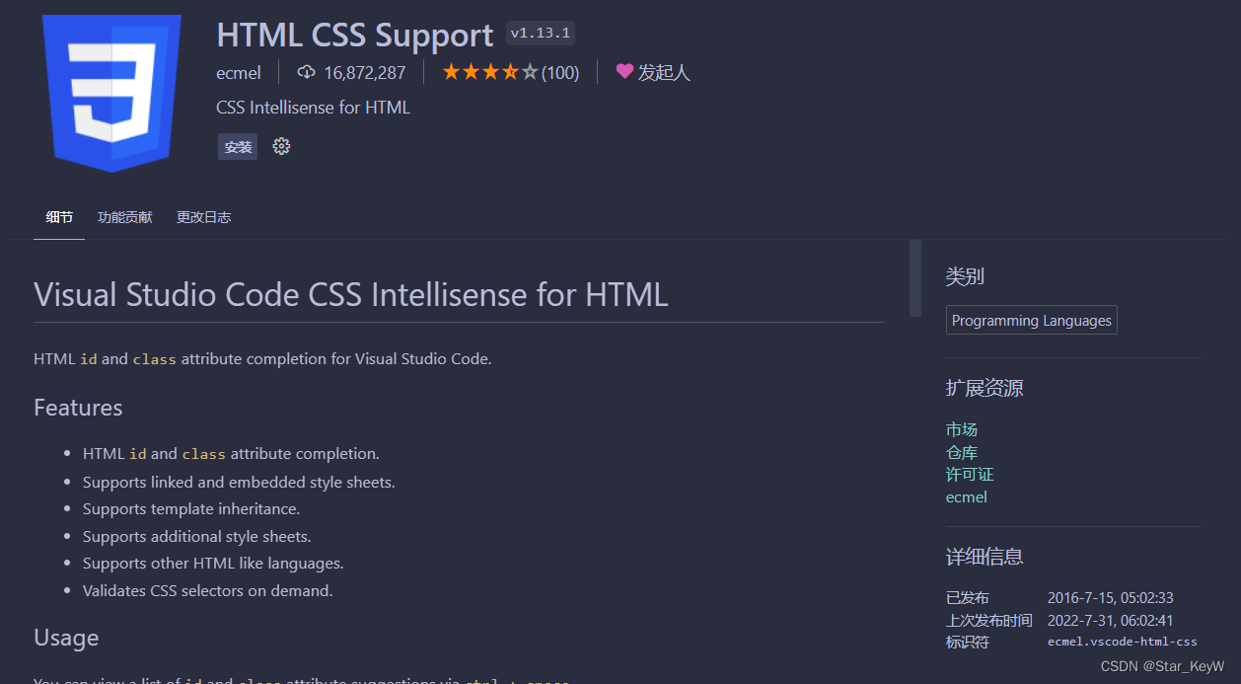Screen dimensions: 1241x684
Task: Open the ecmel resource link
Action: click(x=967, y=497)
